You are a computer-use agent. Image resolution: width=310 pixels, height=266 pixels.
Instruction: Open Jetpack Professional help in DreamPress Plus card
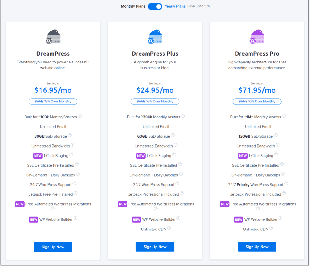(x=182, y=193)
